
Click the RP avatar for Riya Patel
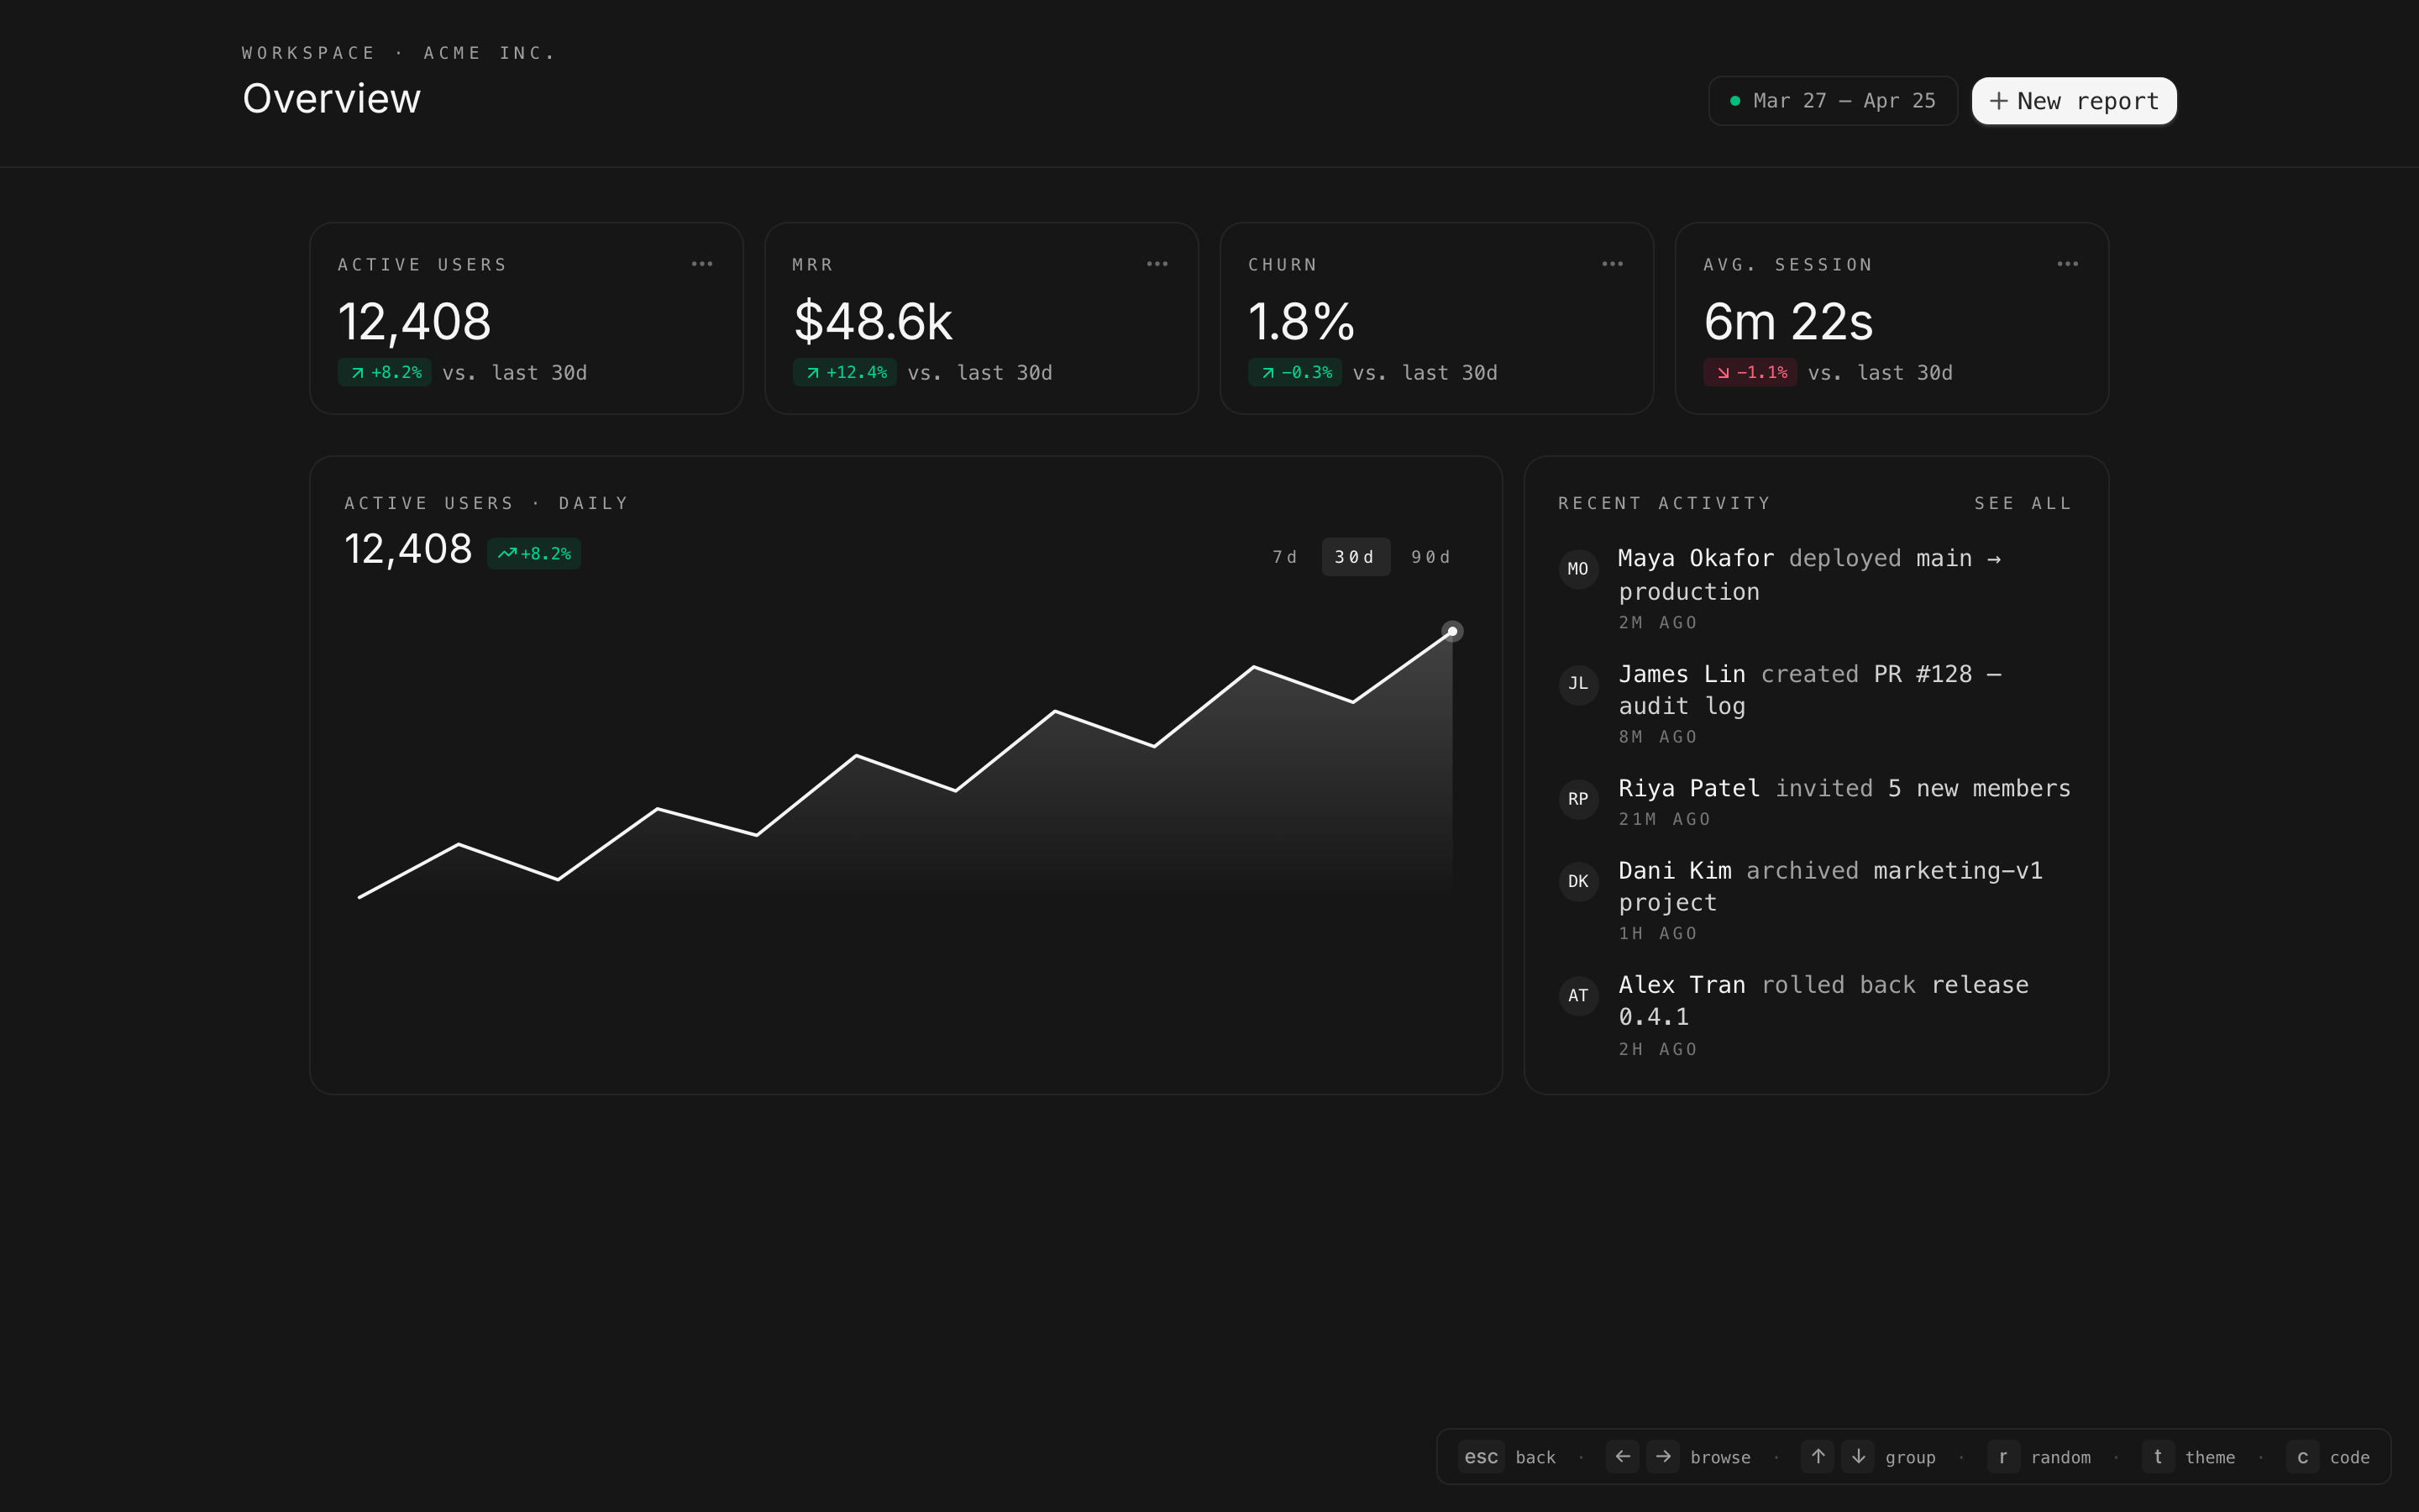[x=1577, y=799]
